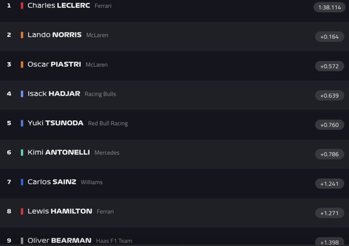Click Carlos Sainz's name
The image size is (349, 246).
[52, 182]
